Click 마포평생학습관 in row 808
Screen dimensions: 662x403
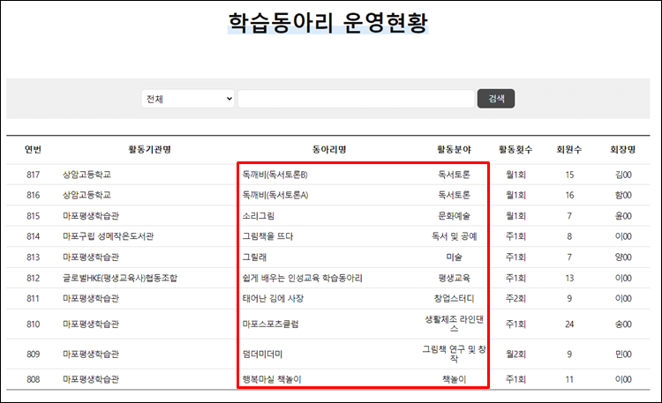91,379
